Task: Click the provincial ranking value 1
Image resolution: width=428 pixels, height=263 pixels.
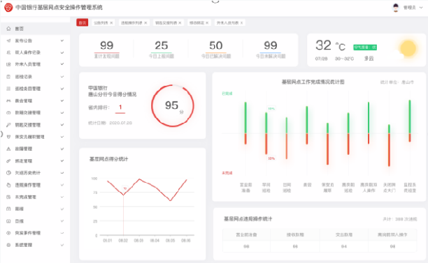Action: tap(120, 107)
